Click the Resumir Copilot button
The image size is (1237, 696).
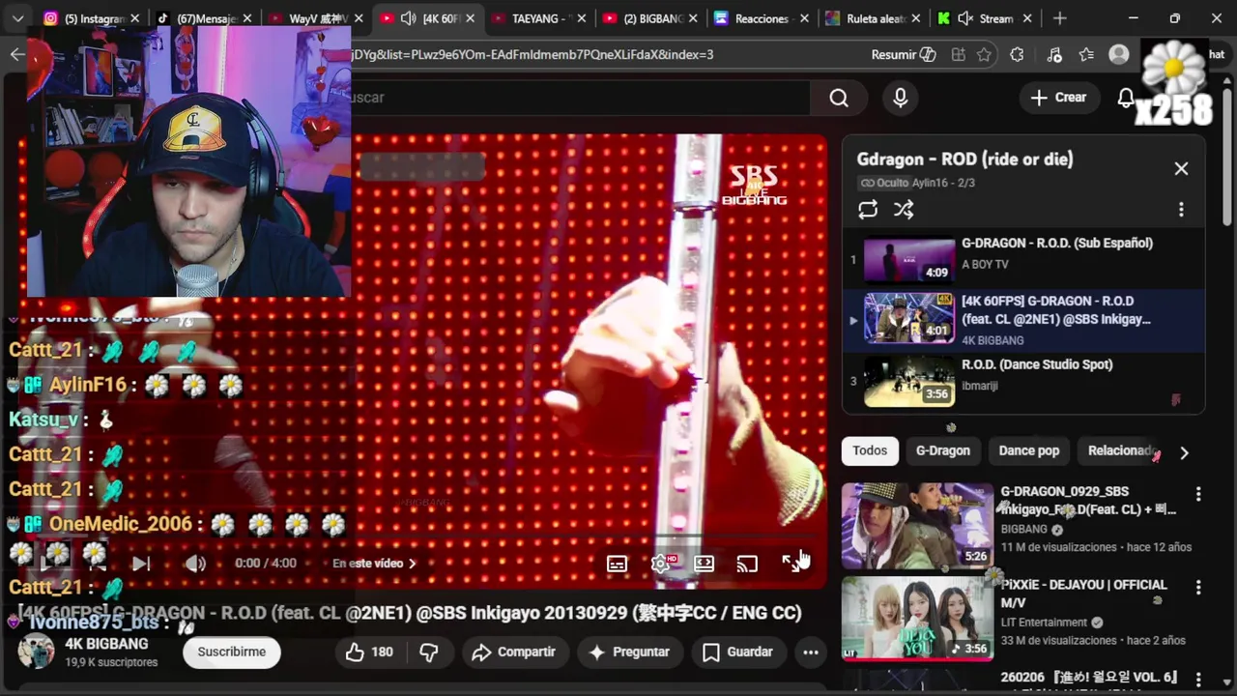[904, 55]
